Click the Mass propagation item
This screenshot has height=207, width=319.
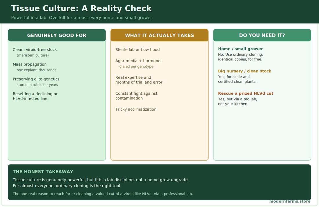[30, 64]
